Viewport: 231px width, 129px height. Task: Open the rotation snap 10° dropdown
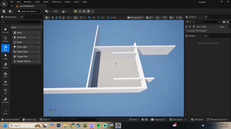(103, 18)
